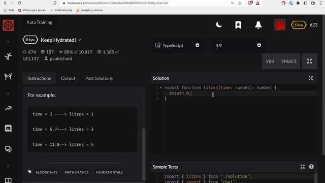
Task: Click the collections count 187 icon
Action: tap(43, 52)
